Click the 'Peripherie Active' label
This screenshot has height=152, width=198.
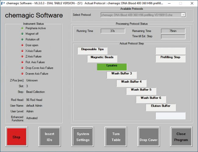[36, 28]
